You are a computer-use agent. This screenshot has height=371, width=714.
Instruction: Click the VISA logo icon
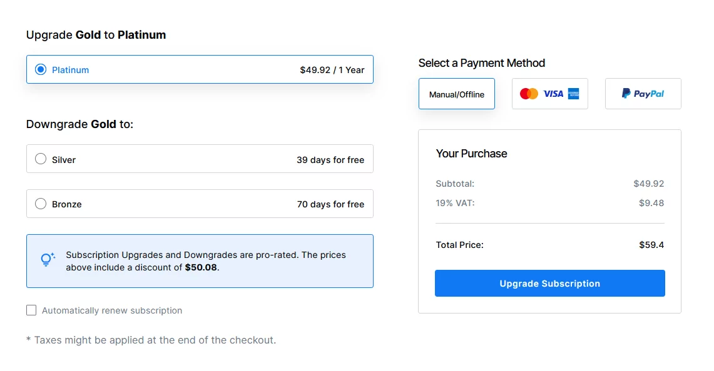[553, 94]
